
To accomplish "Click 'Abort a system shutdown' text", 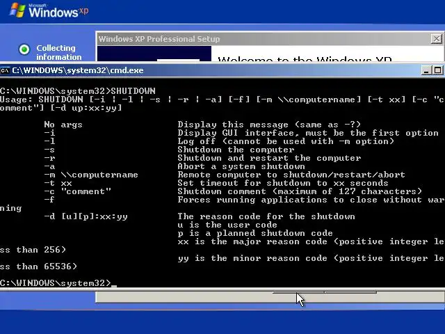I will point(241,166).
